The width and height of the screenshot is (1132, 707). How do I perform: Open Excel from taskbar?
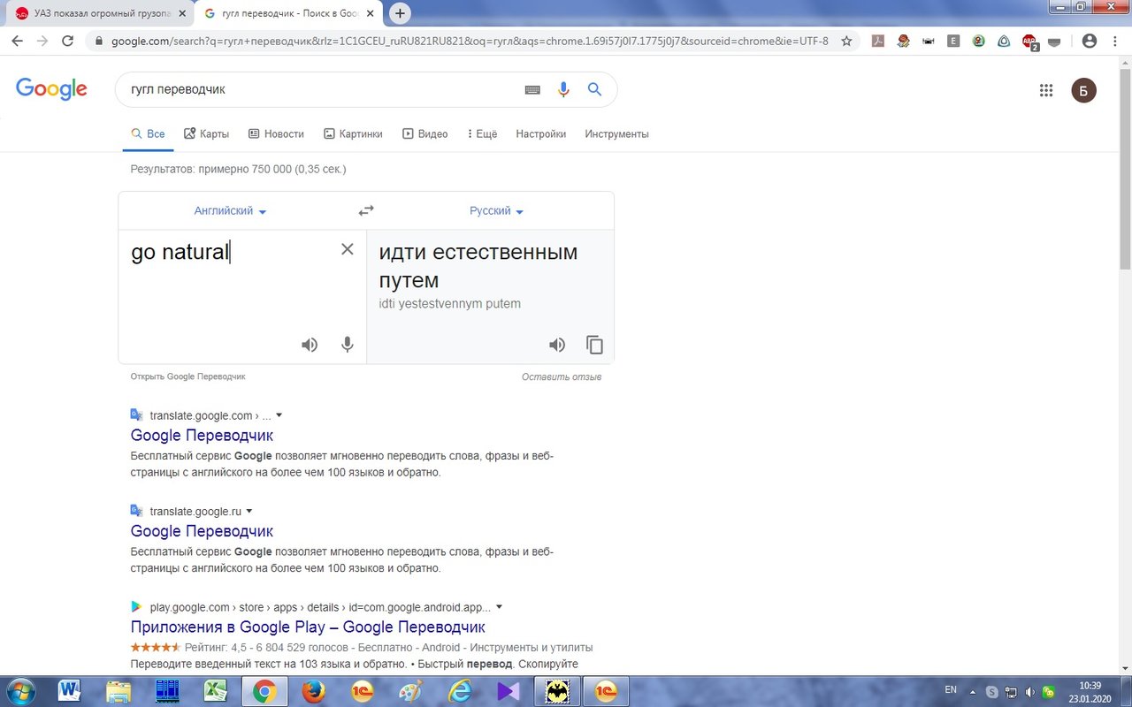[x=215, y=692]
